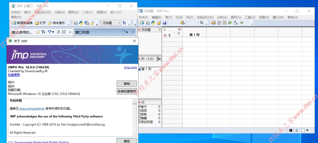Click New Data Table in JMP main window
The image size is (318, 143).
point(23,23)
